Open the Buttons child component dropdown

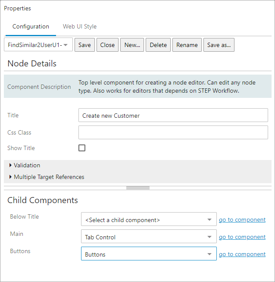149,254
